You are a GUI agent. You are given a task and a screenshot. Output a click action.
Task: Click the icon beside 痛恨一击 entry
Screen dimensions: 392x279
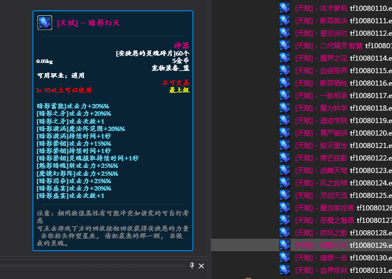[285, 258]
